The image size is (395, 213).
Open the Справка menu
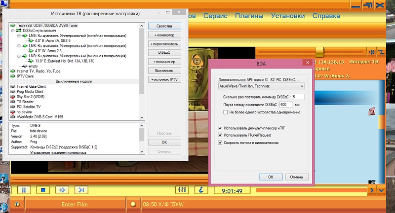(326, 16)
